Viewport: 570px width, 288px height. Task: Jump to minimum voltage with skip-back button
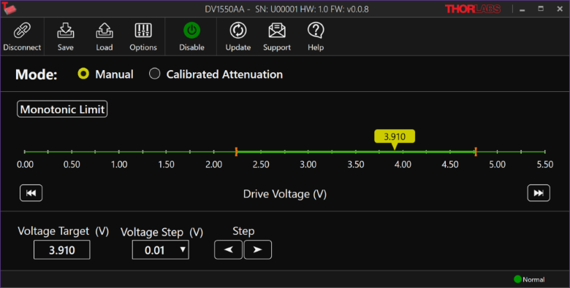coord(31,193)
